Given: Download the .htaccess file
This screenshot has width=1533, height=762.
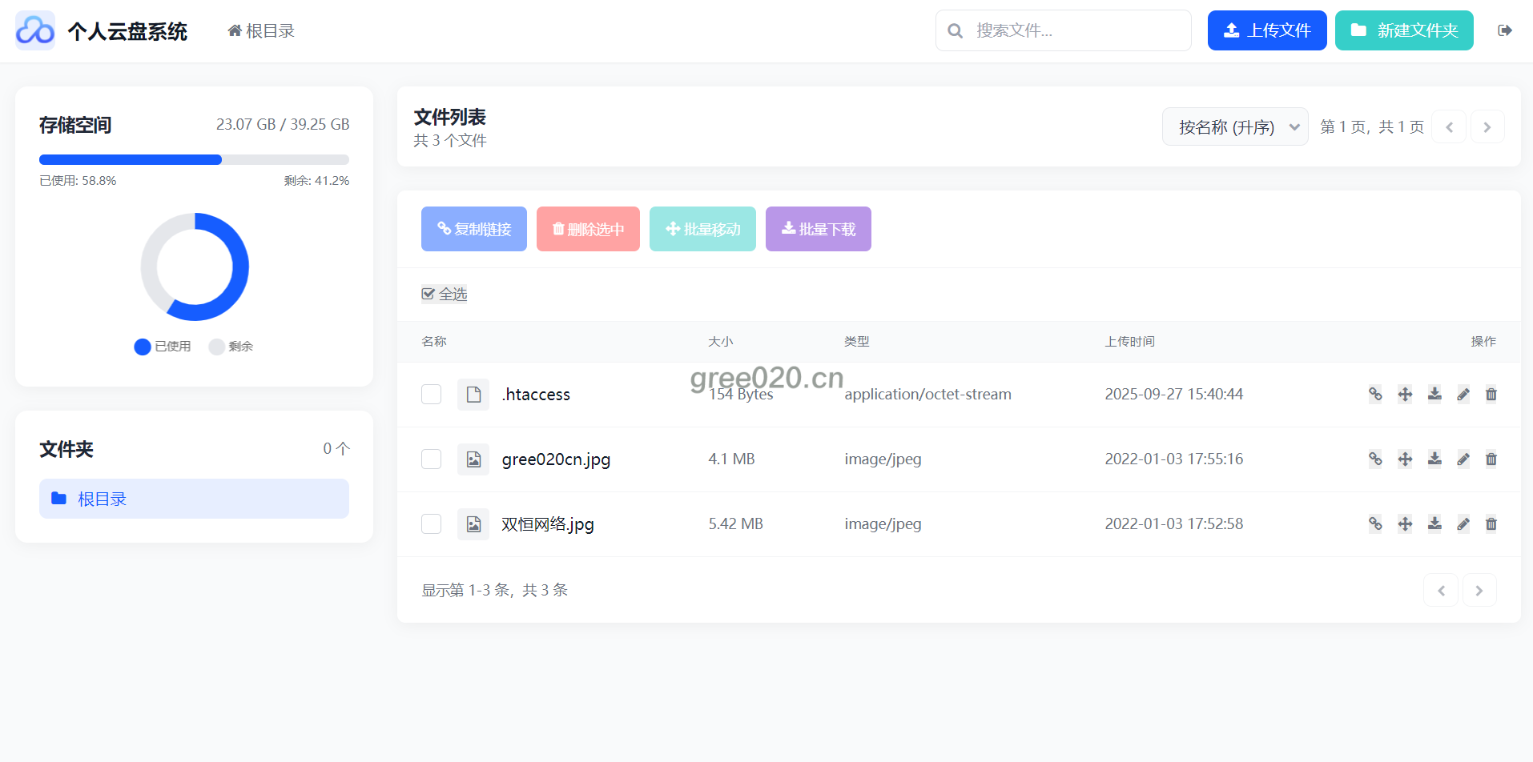Looking at the screenshot, I should click(x=1434, y=394).
